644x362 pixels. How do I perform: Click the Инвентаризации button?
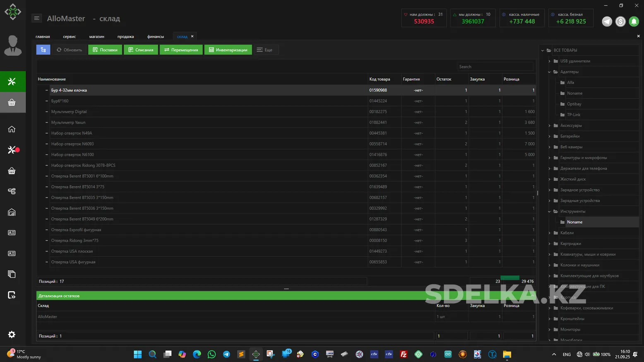(228, 50)
